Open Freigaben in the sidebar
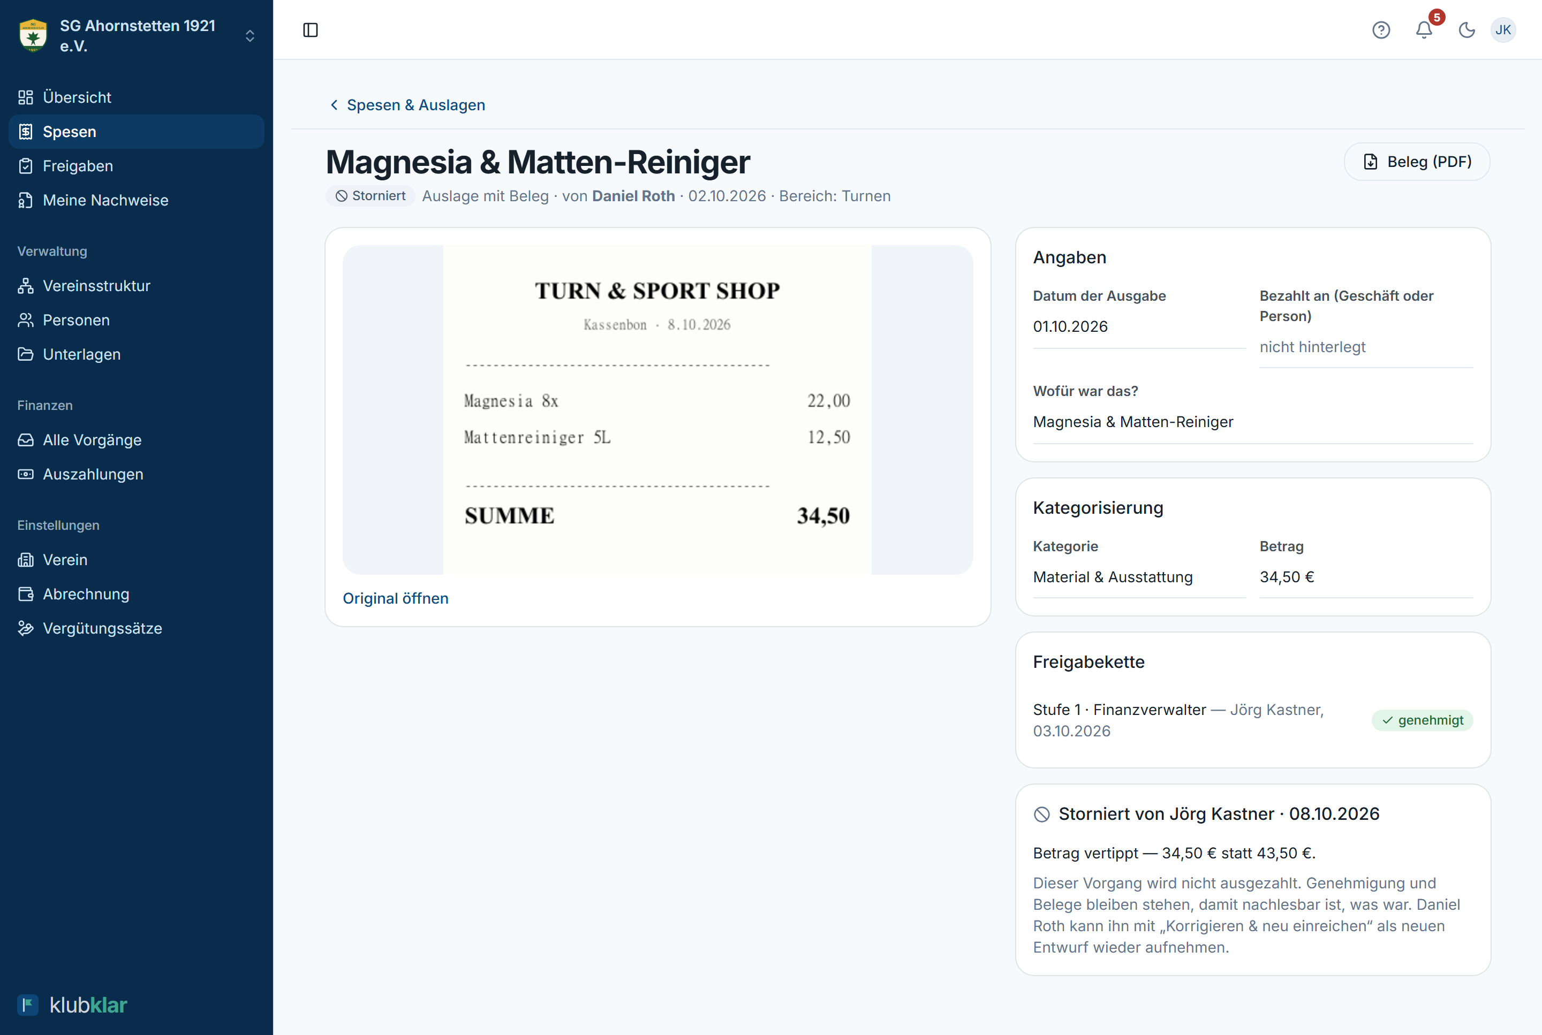The image size is (1542, 1035). tap(136, 166)
